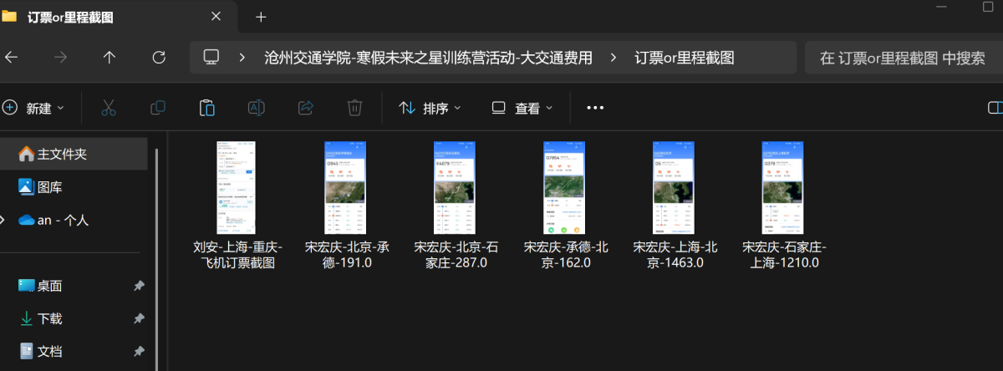Select thumbnail 刘安-上海-重庆-飞机订票截图
The width and height of the screenshot is (1003, 371).
(237, 188)
